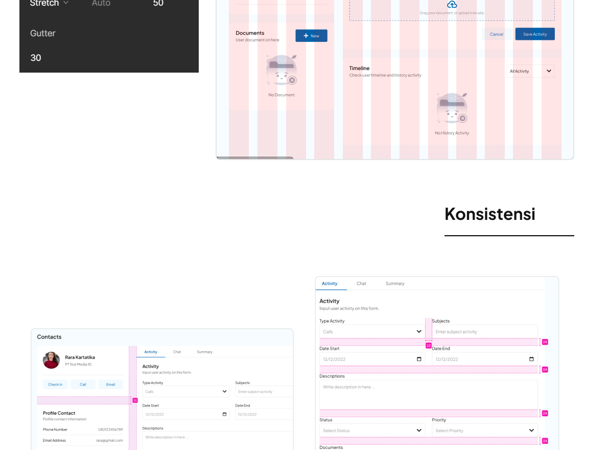The image size is (608, 450).
Task: Click the Check In button
Action: coord(55,385)
